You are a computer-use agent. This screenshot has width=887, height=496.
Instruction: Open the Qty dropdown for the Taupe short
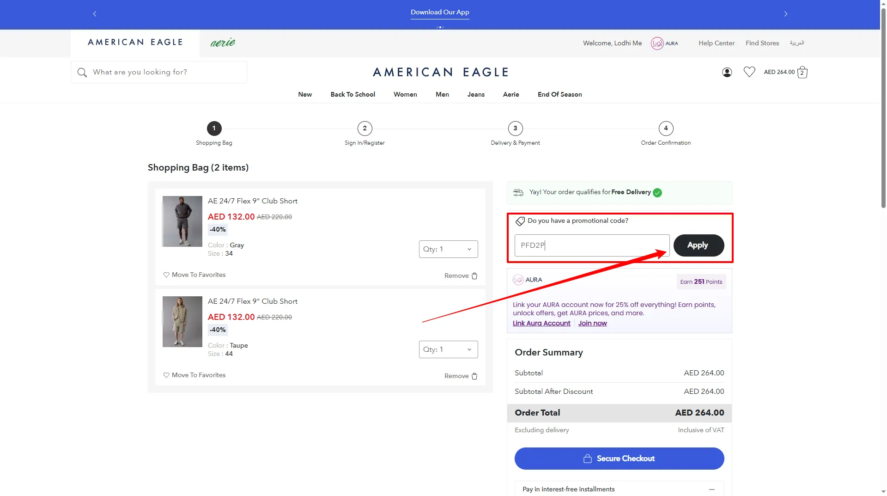point(448,349)
